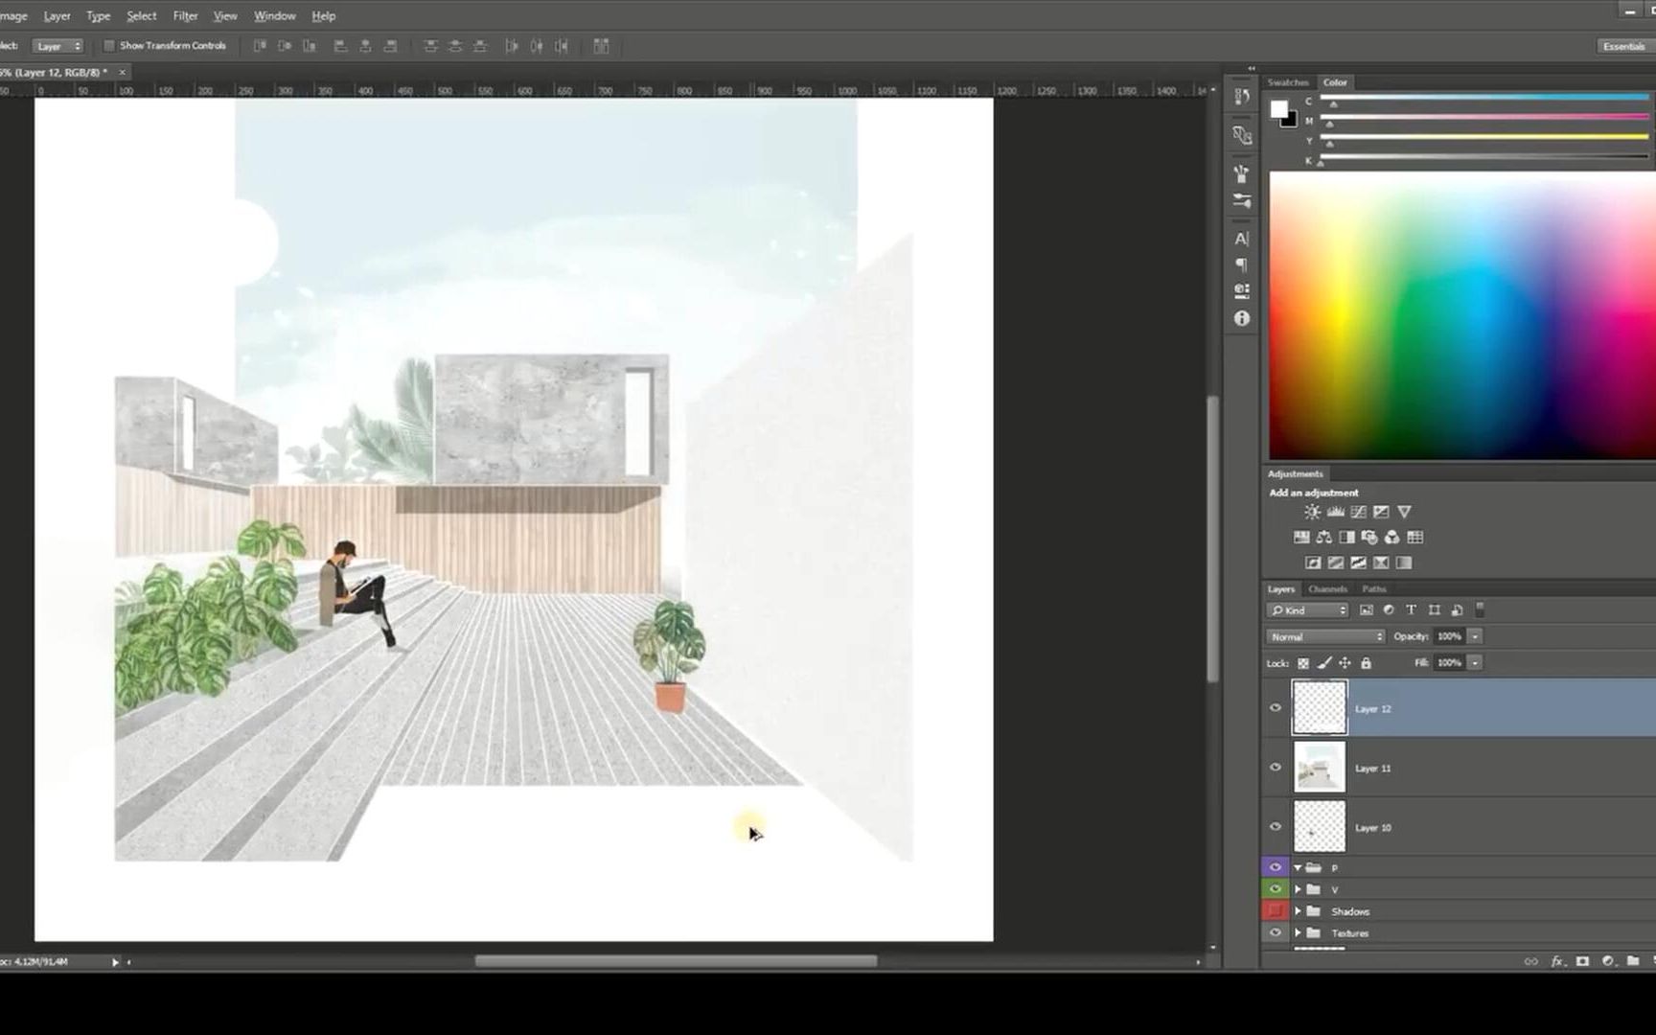
Task: Open the Paragraph panel icon
Action: [1242, 264]
